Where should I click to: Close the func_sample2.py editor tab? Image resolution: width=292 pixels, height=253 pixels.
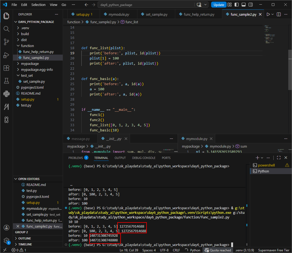260,14
